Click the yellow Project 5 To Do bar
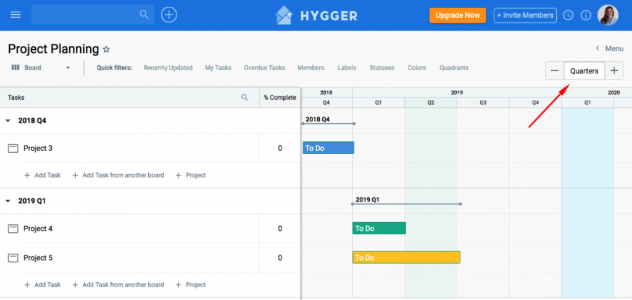Screen dimensions: 632x300 pyautogui.click(x=406, y=257)
